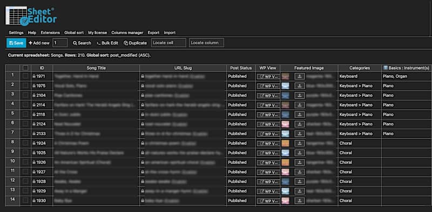The height and width of the screenshot is (212, 432).
Task: Click the upload image icon in row 2104
Action: [x=300, y=96]
